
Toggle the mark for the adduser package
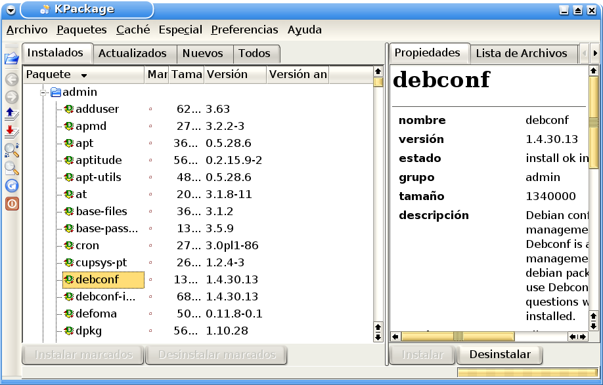[150, 109]
